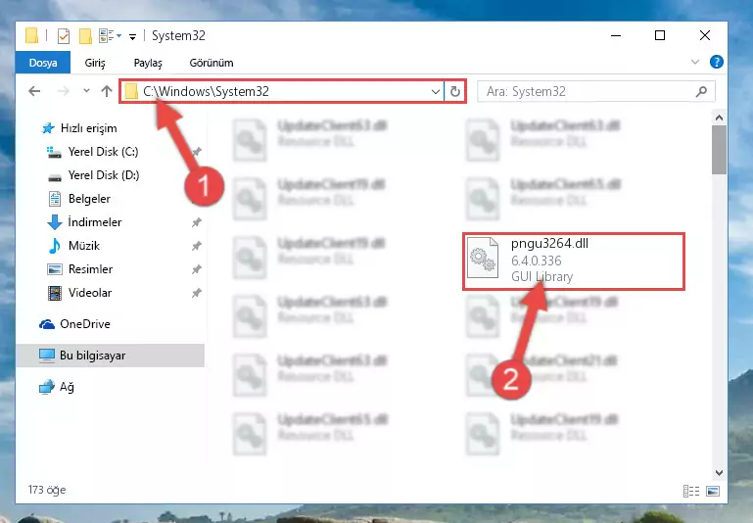Click the address bar path C:\Windows\System32
753x523 pixels.
pyautogui.click(x=206, y=91)
